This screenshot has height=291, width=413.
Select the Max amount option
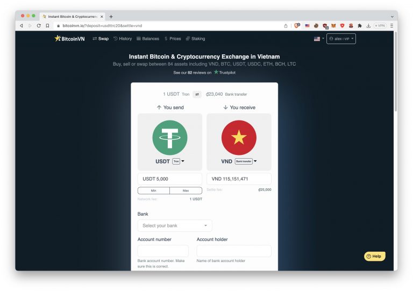point(186,190)
